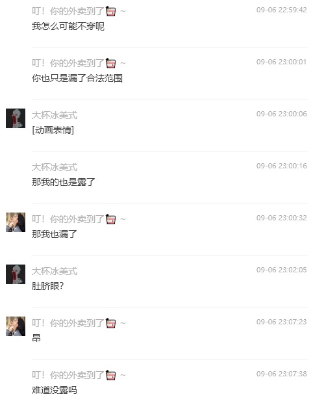Click the takeout box emoji above 我怎么可能不穿呢
The image size is (313, 403).
pyautogui.click(x=110, y=11)
